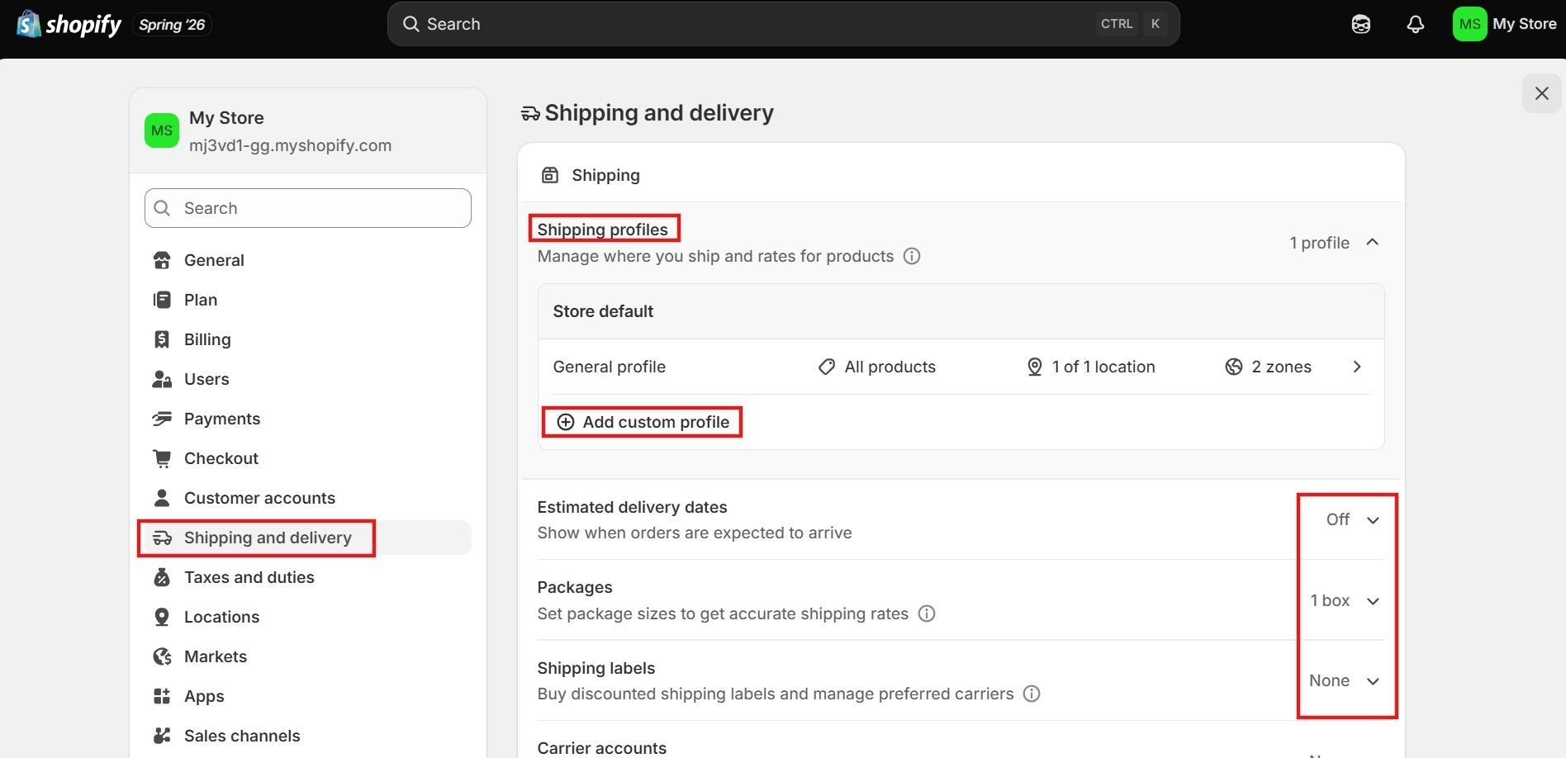
Task: Open Sales channels settings
Action: click(307, 736)
